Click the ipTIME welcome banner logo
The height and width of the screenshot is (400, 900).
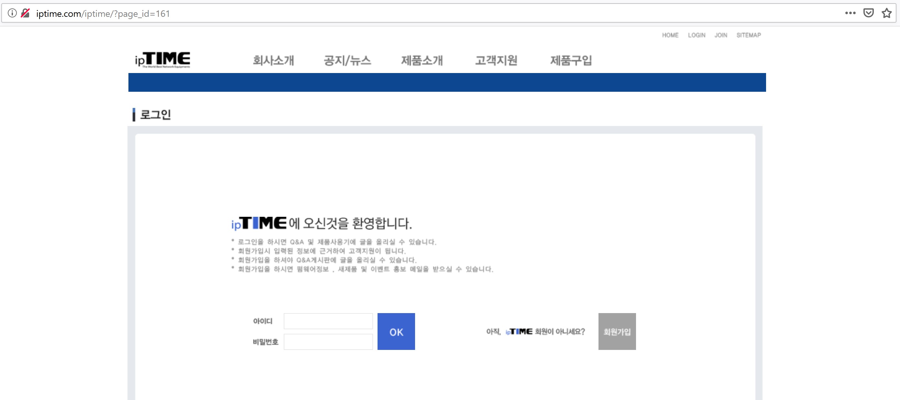pos(259,223)
